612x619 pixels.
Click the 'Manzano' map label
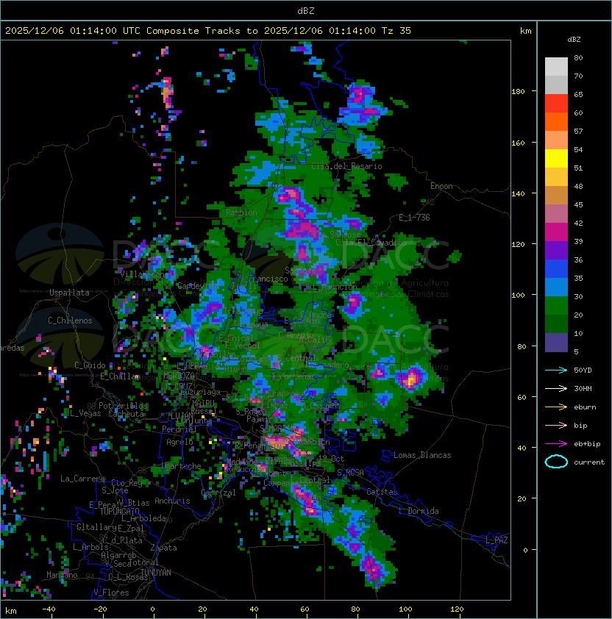[x=62, y=575]
